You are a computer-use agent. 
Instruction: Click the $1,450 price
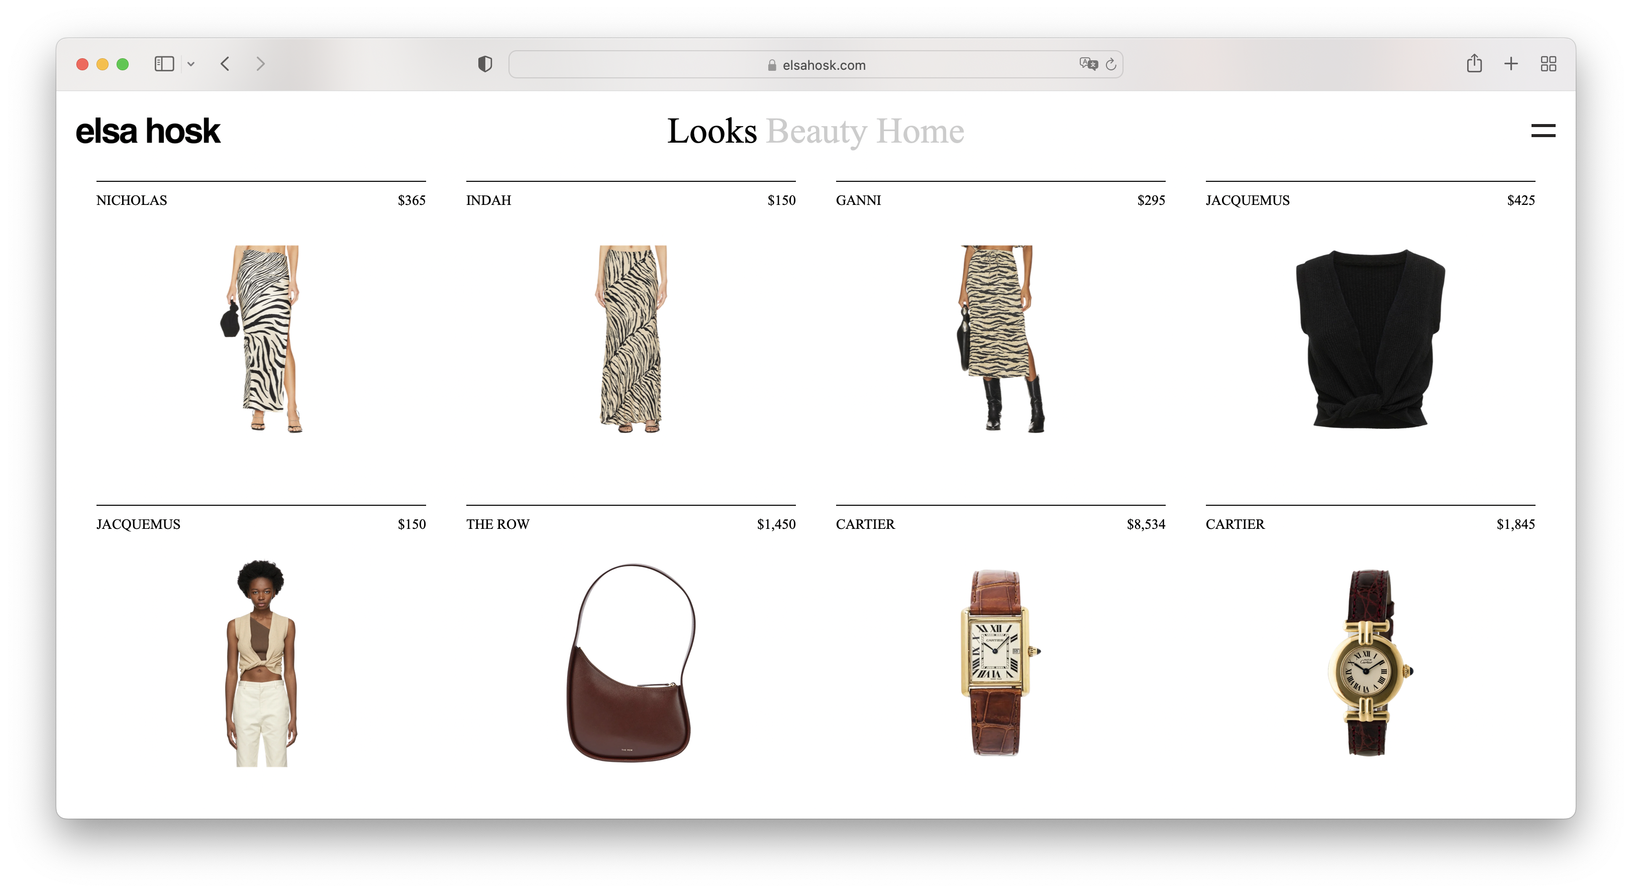point(776,524)
